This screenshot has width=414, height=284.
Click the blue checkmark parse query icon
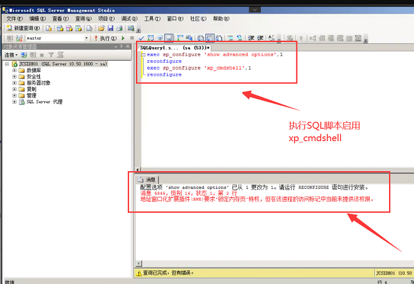tap(142, 38)
